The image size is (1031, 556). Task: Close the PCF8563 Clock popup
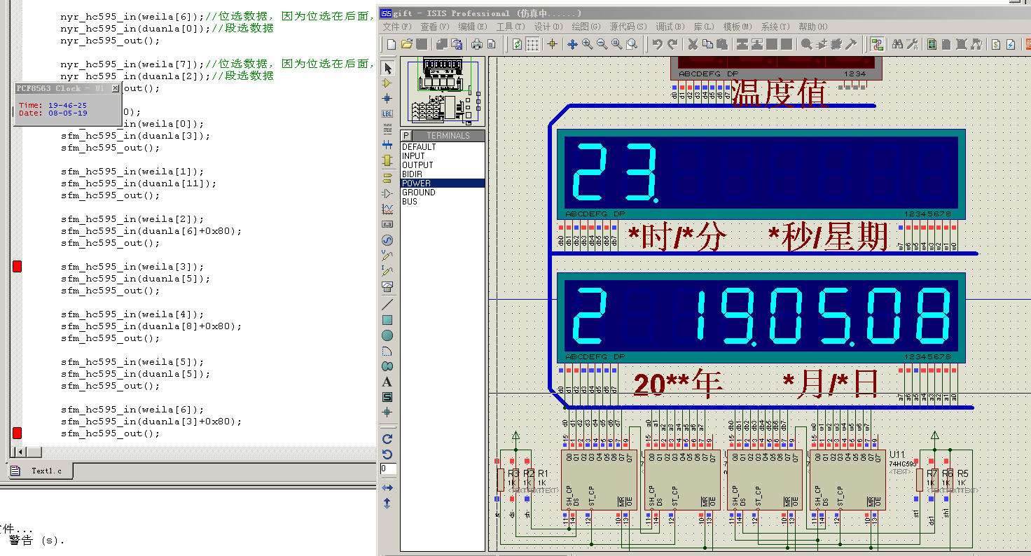click(x=116, y=88)
